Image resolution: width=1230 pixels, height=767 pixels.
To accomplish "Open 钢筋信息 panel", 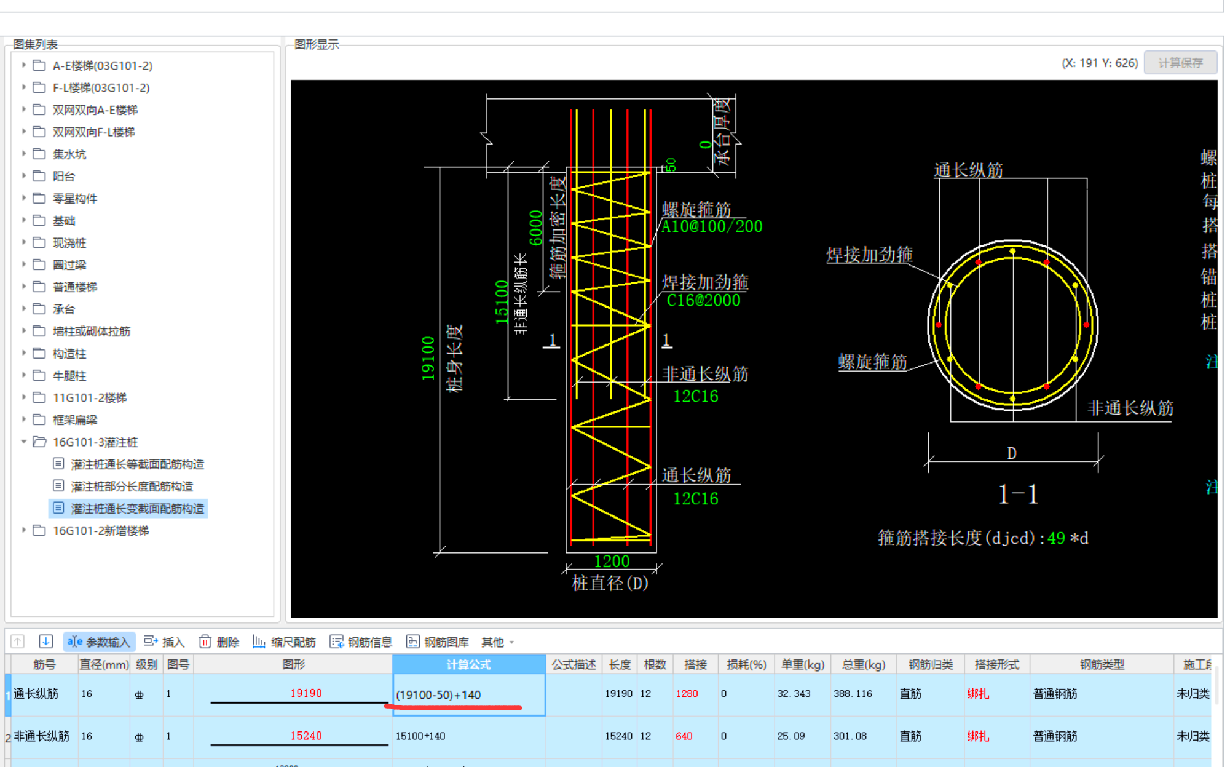I will tap(361, 642).
